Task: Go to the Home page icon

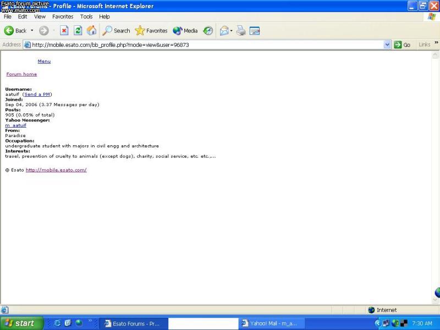Action: pyautogui.click(x=91, y=31)
